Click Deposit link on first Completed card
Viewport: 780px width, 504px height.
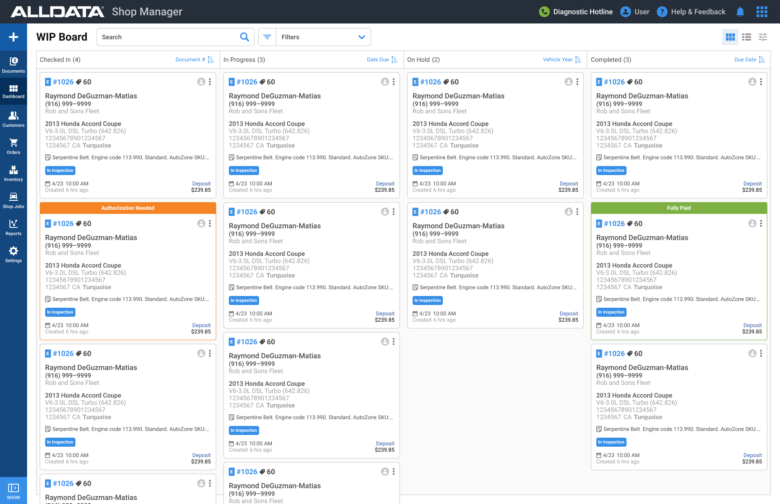tap(752, 184)
